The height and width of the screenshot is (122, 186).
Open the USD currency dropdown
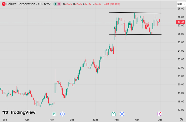(x=180, y=4)
